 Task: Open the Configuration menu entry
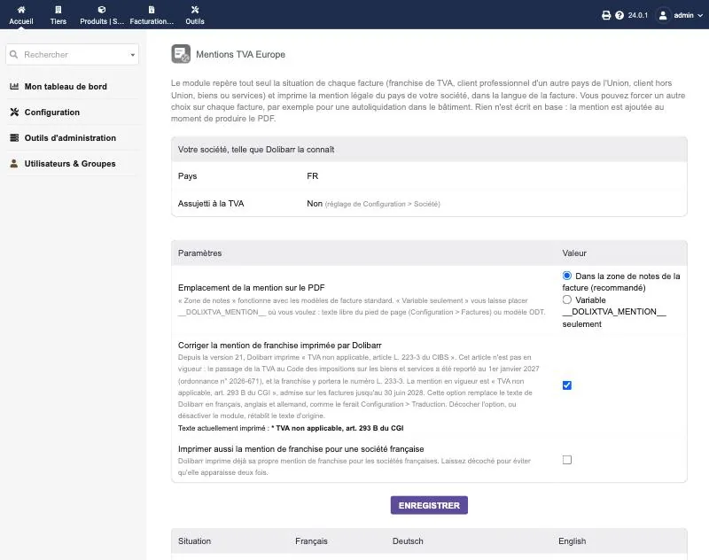pyautogui.click(x=52, y=113)
